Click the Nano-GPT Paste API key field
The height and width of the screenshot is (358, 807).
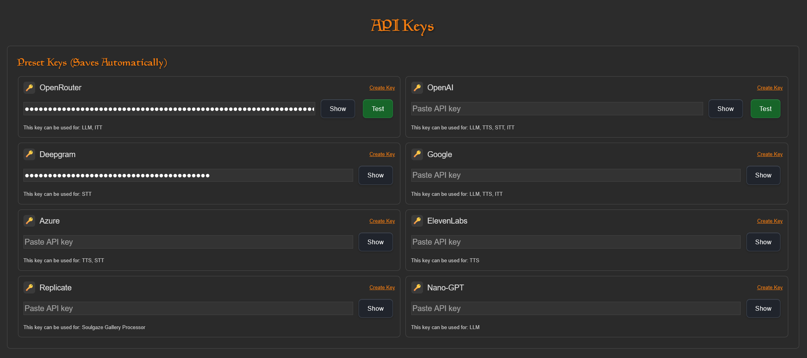pos(575,308)
